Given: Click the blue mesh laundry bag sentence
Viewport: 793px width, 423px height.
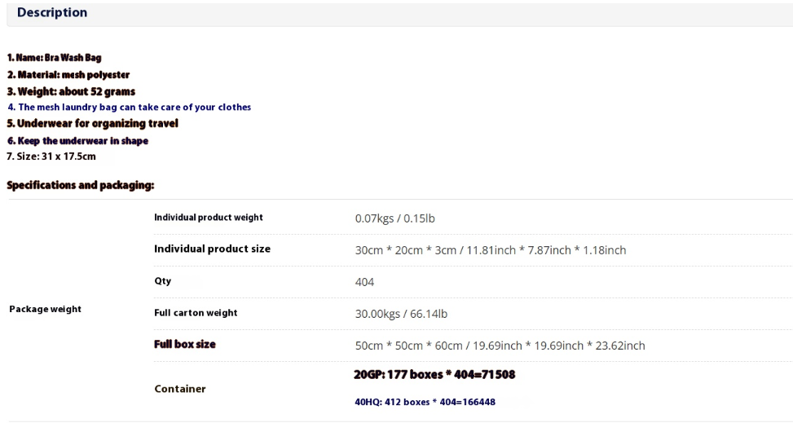Looking at the screenshot, I should tap(130, 108).
